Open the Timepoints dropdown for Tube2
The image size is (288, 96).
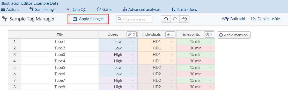pos(210,48)
